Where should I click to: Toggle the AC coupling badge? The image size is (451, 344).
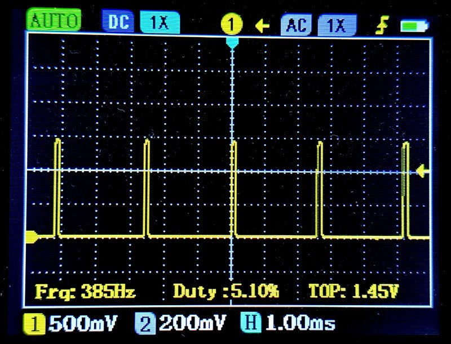(x=297, y=25)
